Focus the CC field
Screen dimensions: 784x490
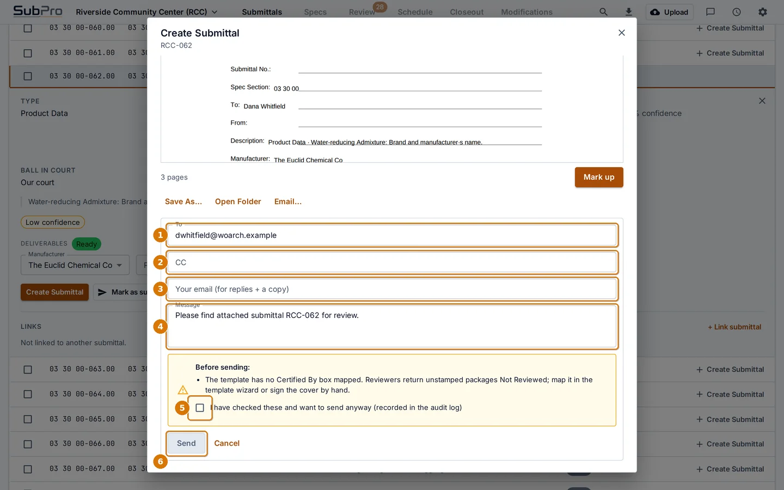[392, 262]
